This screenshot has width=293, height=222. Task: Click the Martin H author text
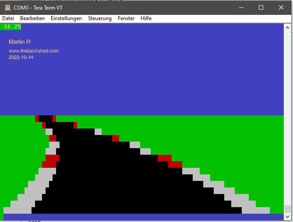19,42
